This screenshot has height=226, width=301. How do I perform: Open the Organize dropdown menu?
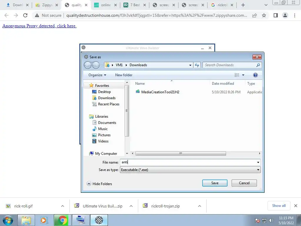97,75
